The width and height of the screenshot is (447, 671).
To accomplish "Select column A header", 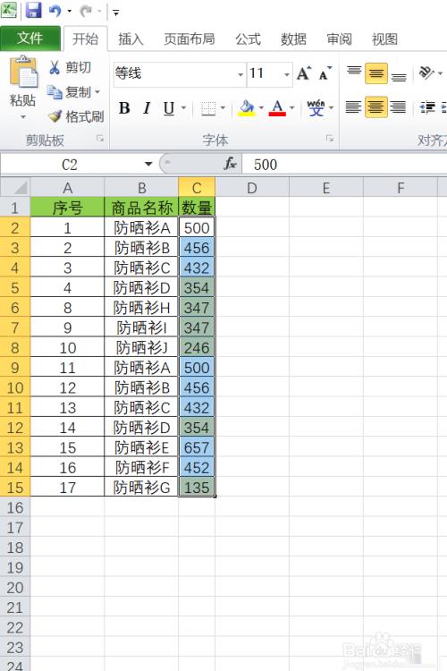I will [67, 188].
